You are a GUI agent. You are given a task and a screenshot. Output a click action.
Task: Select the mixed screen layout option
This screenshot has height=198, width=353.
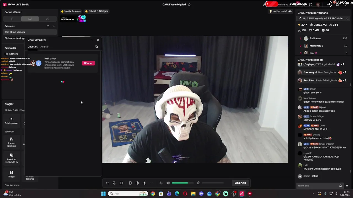click(47, 19)
